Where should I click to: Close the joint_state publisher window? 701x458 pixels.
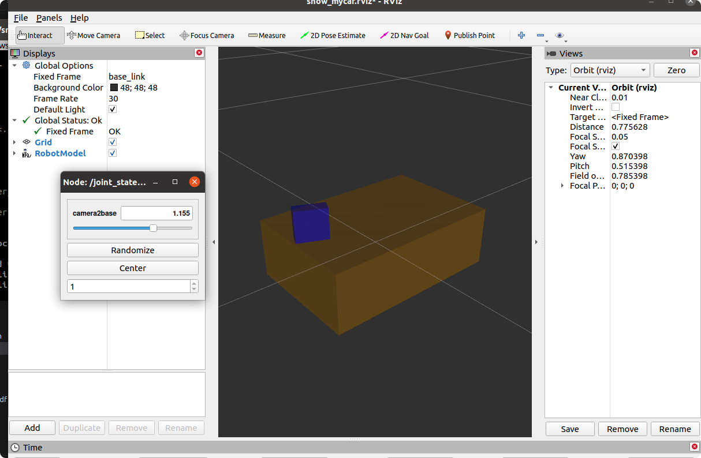click(195, 182)
